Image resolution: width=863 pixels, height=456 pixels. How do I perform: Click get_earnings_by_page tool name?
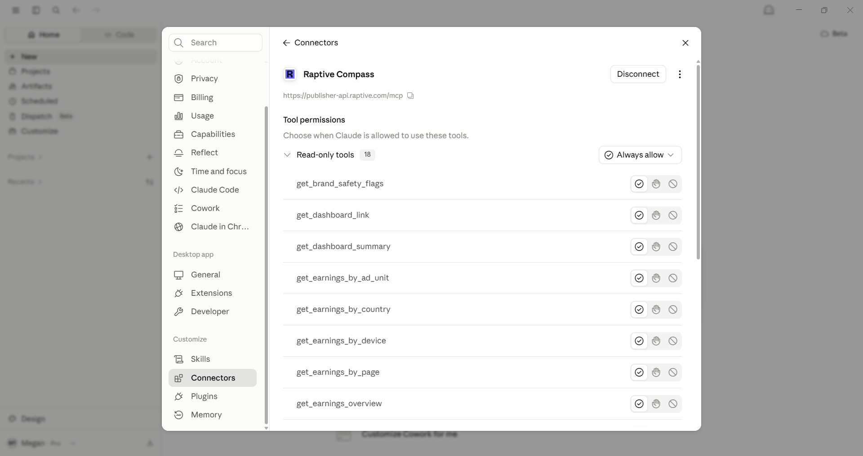pyautogui.click(x=338, y=372)
